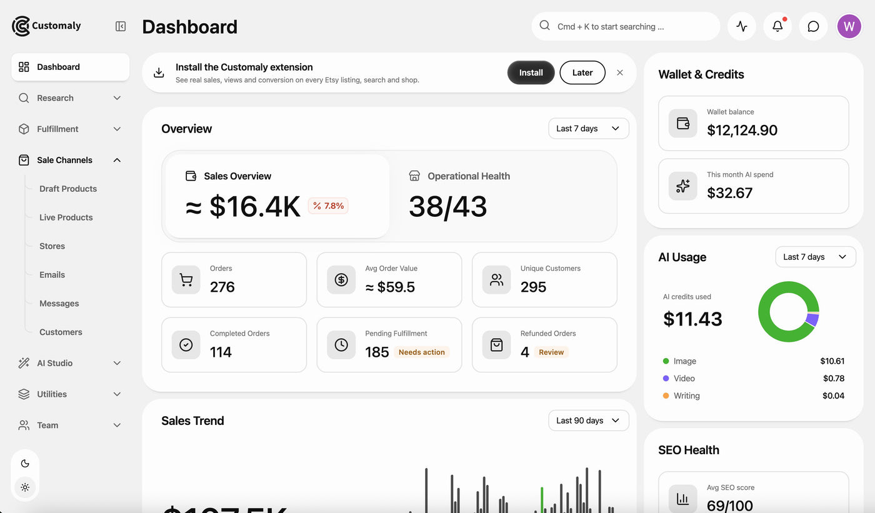This screenshot has height=513, width=875.
Task: Open Messages in sidebar
Action: click(x=59, y=304)
